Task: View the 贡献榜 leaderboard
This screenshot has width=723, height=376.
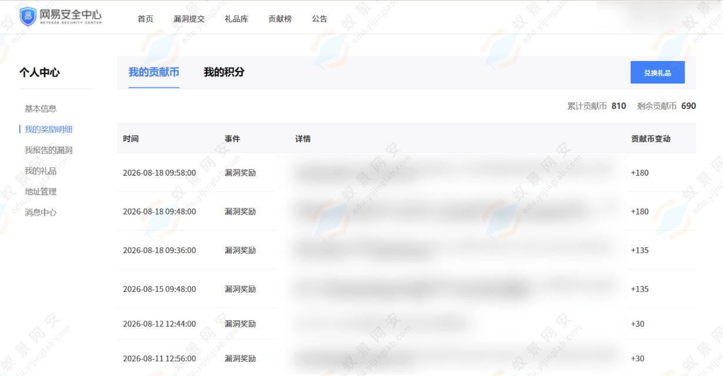Action: click(280, 19)
